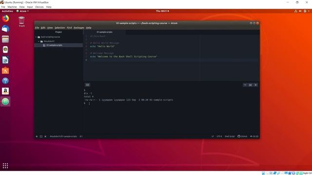Open the Files manager in the dock

(5, 39)
